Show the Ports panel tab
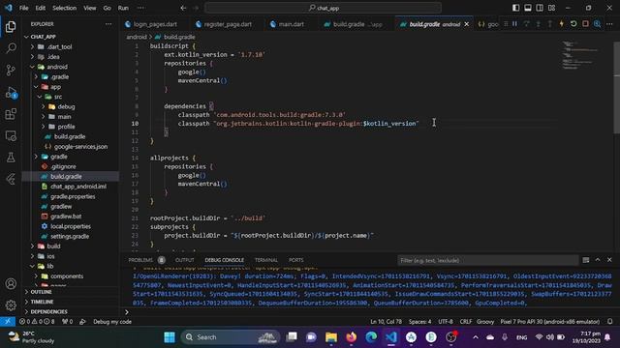Image resolution: width=620 pixels, height=348 pixels. [x=296, y=260]
